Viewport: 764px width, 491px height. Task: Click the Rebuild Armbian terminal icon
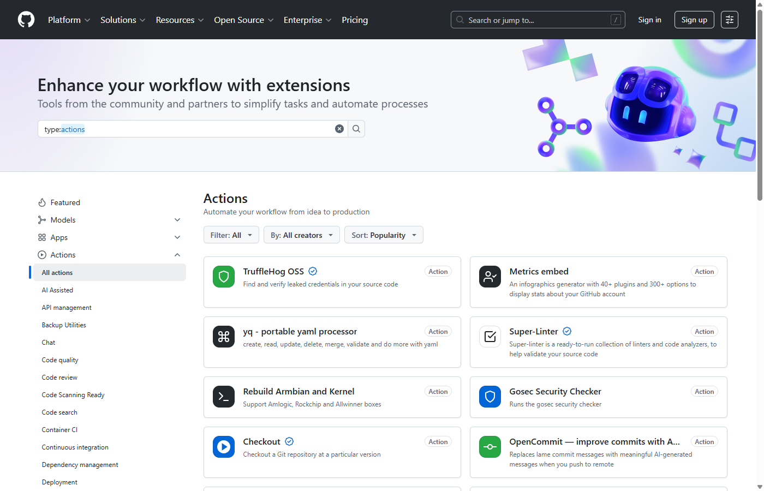click(x=223, y=397)
